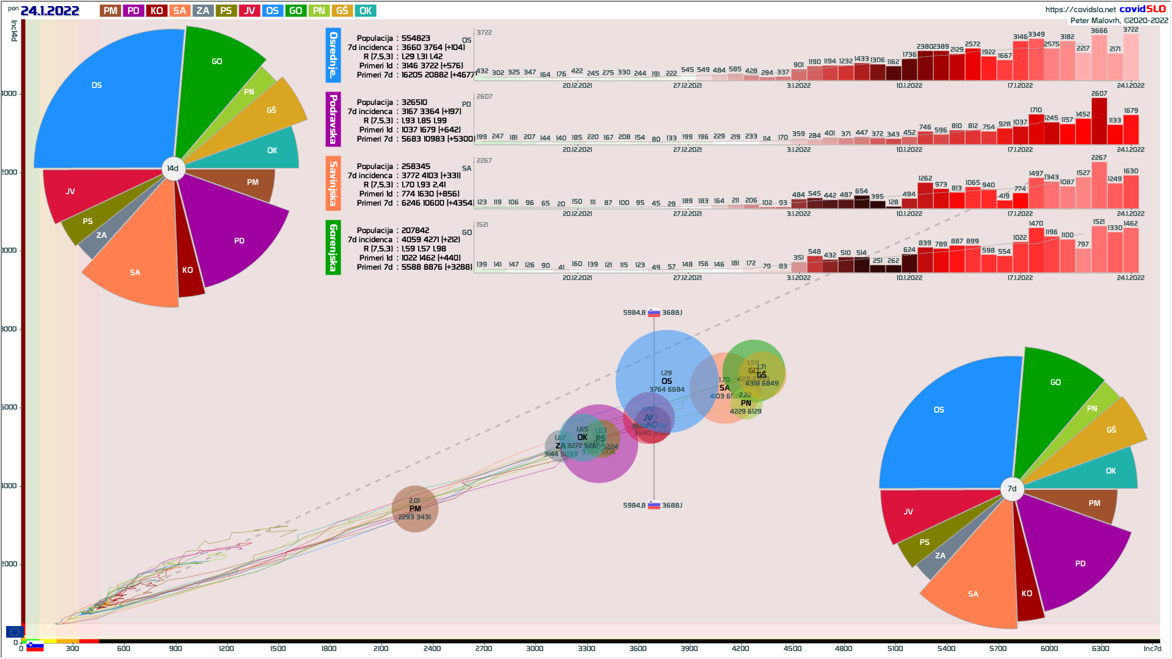This screenshot has height=659, width=1172.
Task: Click the 7d center of right pie
Action: (1012, 489)
